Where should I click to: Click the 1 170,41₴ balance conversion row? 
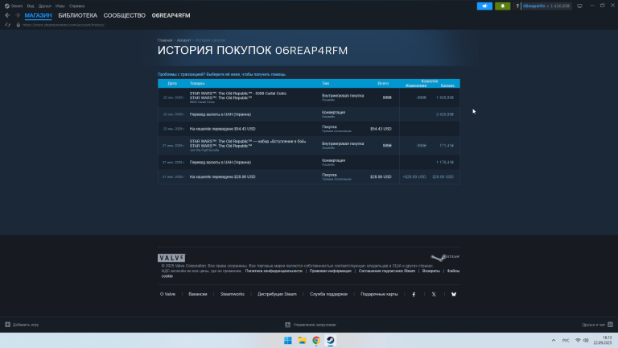tap(309, 162)
